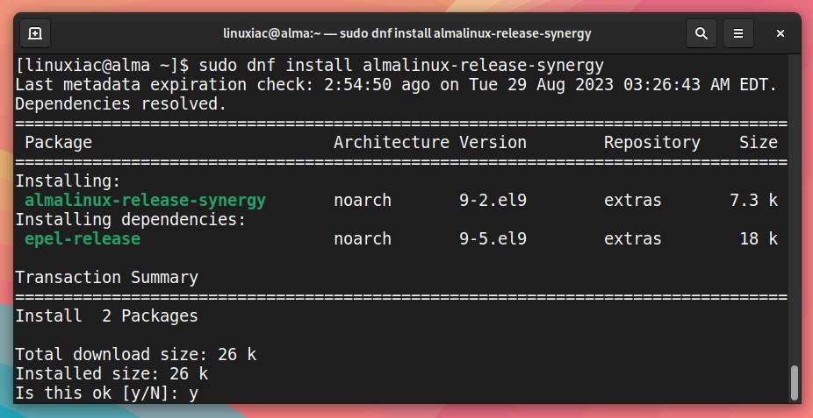This screenshot has height=418, width=813.
Task: Close the terminal window
Action: pos(780,33)
